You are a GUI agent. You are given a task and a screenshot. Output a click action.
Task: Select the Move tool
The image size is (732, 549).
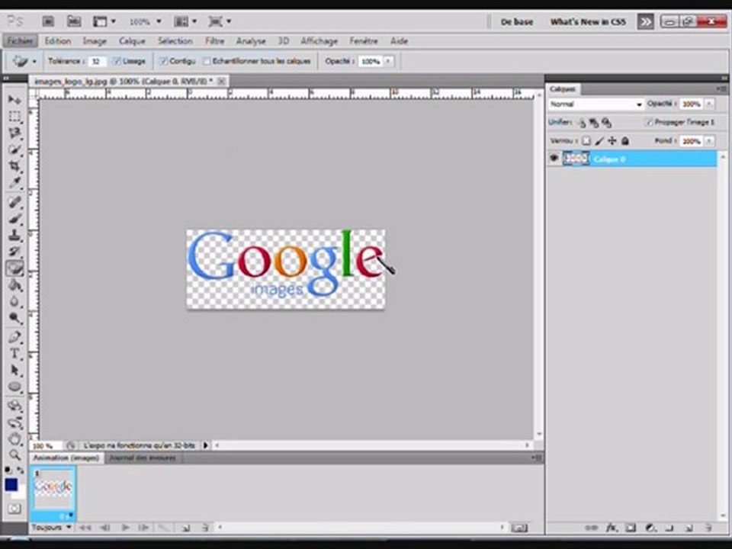14,99
